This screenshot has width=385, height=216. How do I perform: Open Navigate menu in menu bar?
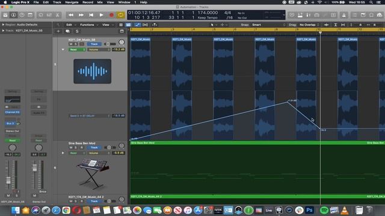pyautogui.click(x=72, y=2)
